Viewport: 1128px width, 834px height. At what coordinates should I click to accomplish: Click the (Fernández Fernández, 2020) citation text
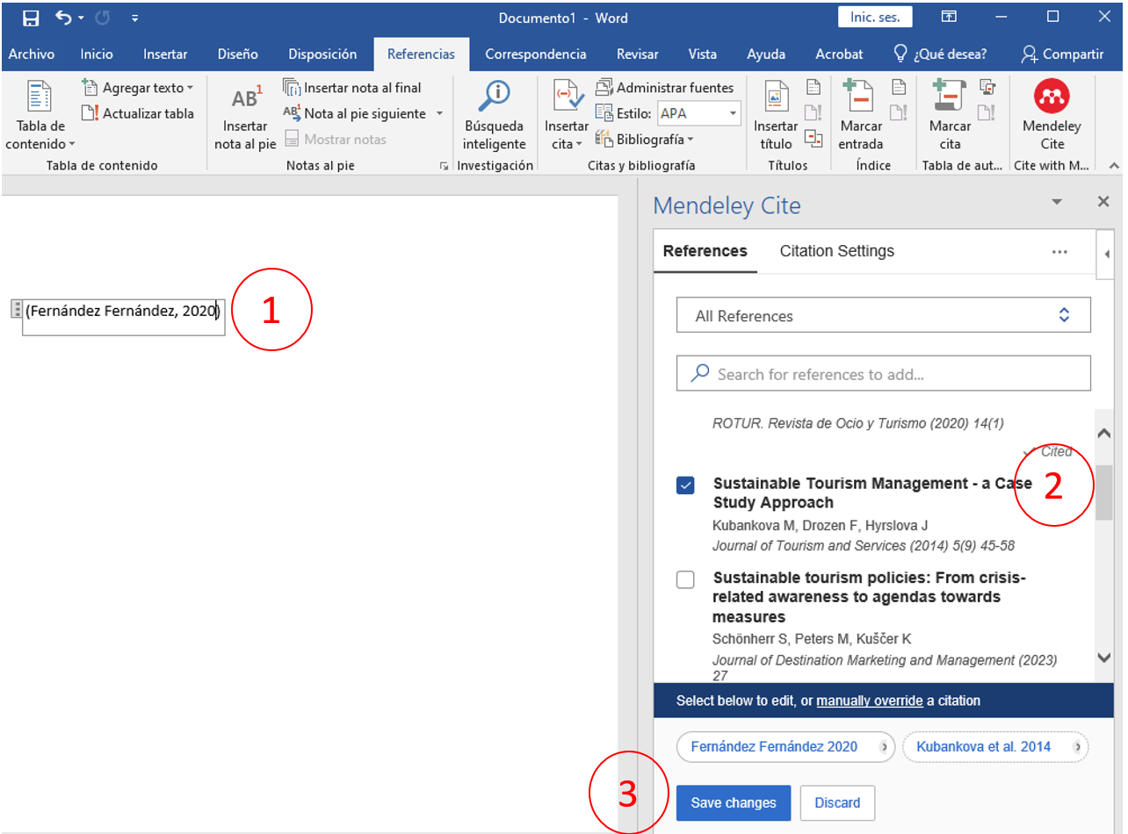point(123,310)
